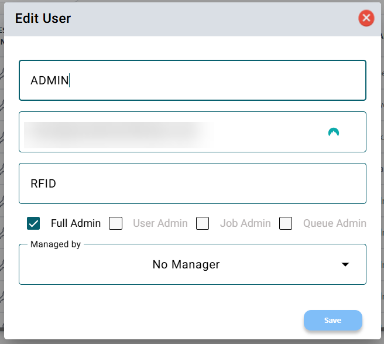Click the Job Admin label text
The height and width of the screenshot is (344, 384).
pos(245,223)
